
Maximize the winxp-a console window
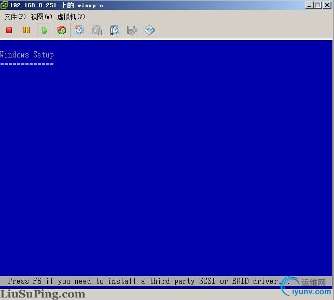318,5
